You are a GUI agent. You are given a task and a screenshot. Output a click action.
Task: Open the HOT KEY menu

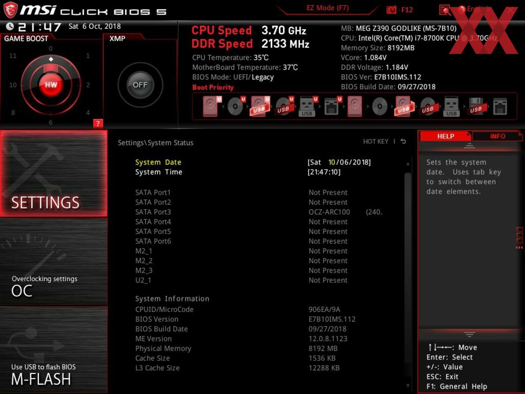tap(376, 141)
